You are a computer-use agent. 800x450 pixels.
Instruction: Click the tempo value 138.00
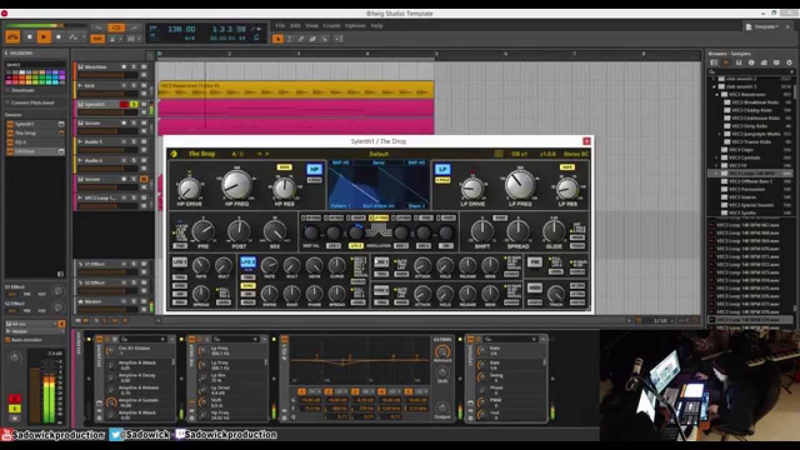(x=181, y=29)
